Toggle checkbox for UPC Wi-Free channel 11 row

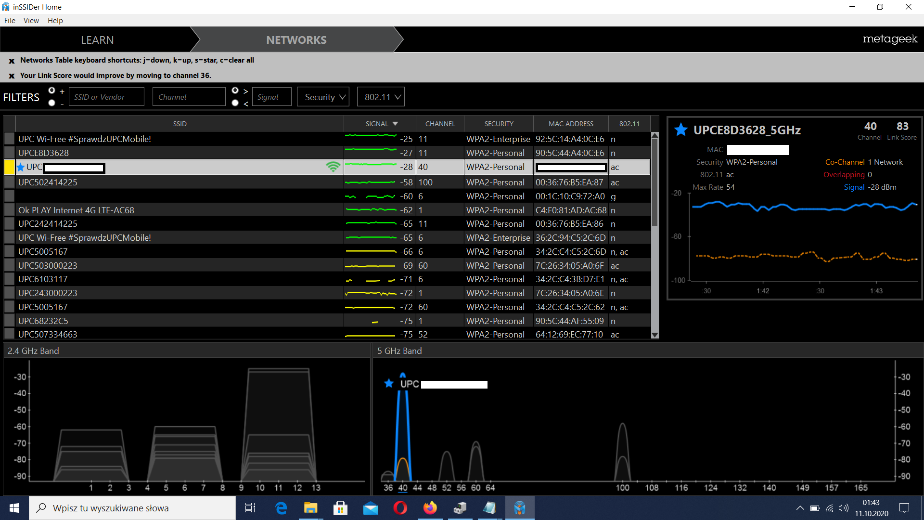pyautogui.click(x=9, y=139)
